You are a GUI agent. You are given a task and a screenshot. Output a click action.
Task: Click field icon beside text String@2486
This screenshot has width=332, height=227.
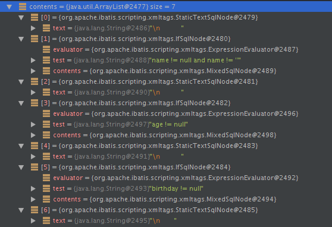pos(46,28)
